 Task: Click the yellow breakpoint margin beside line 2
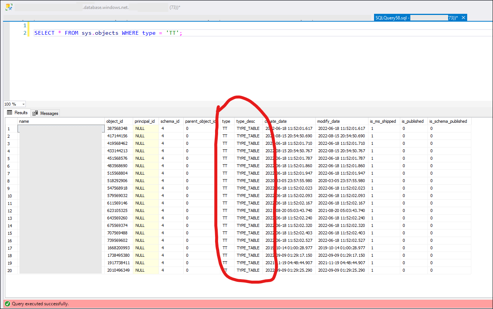point(29,33)
